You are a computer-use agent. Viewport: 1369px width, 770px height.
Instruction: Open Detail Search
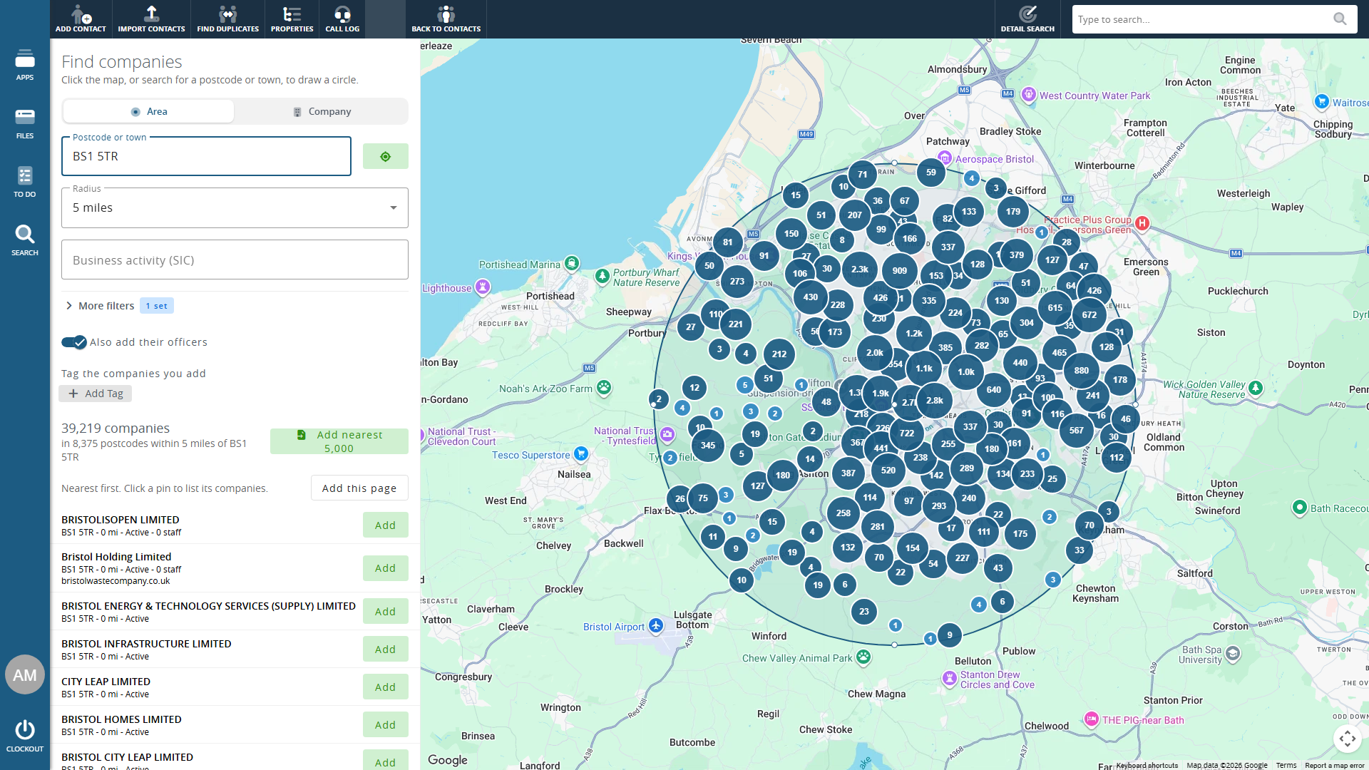pyautogui.click(x=1027, y=19)
